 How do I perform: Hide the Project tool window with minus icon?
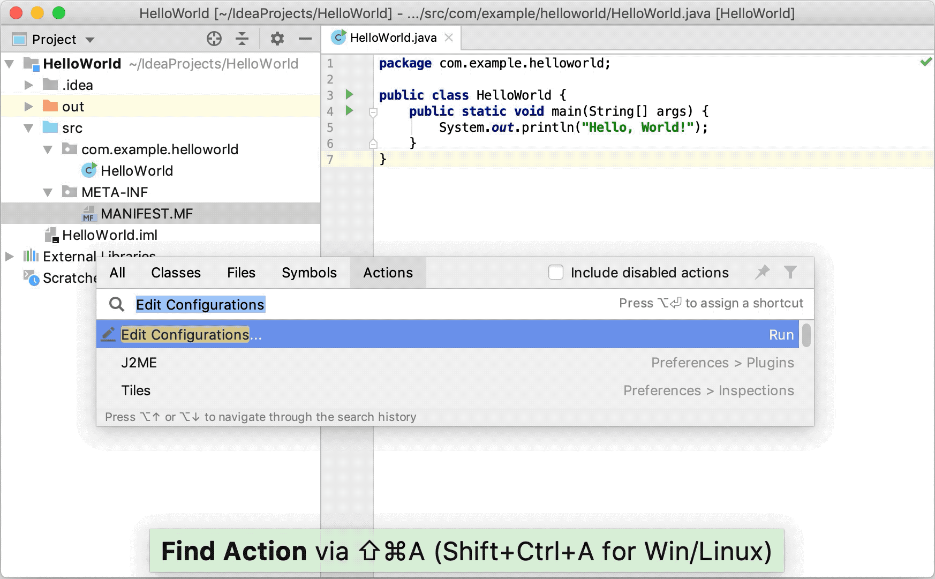[305, 39]
